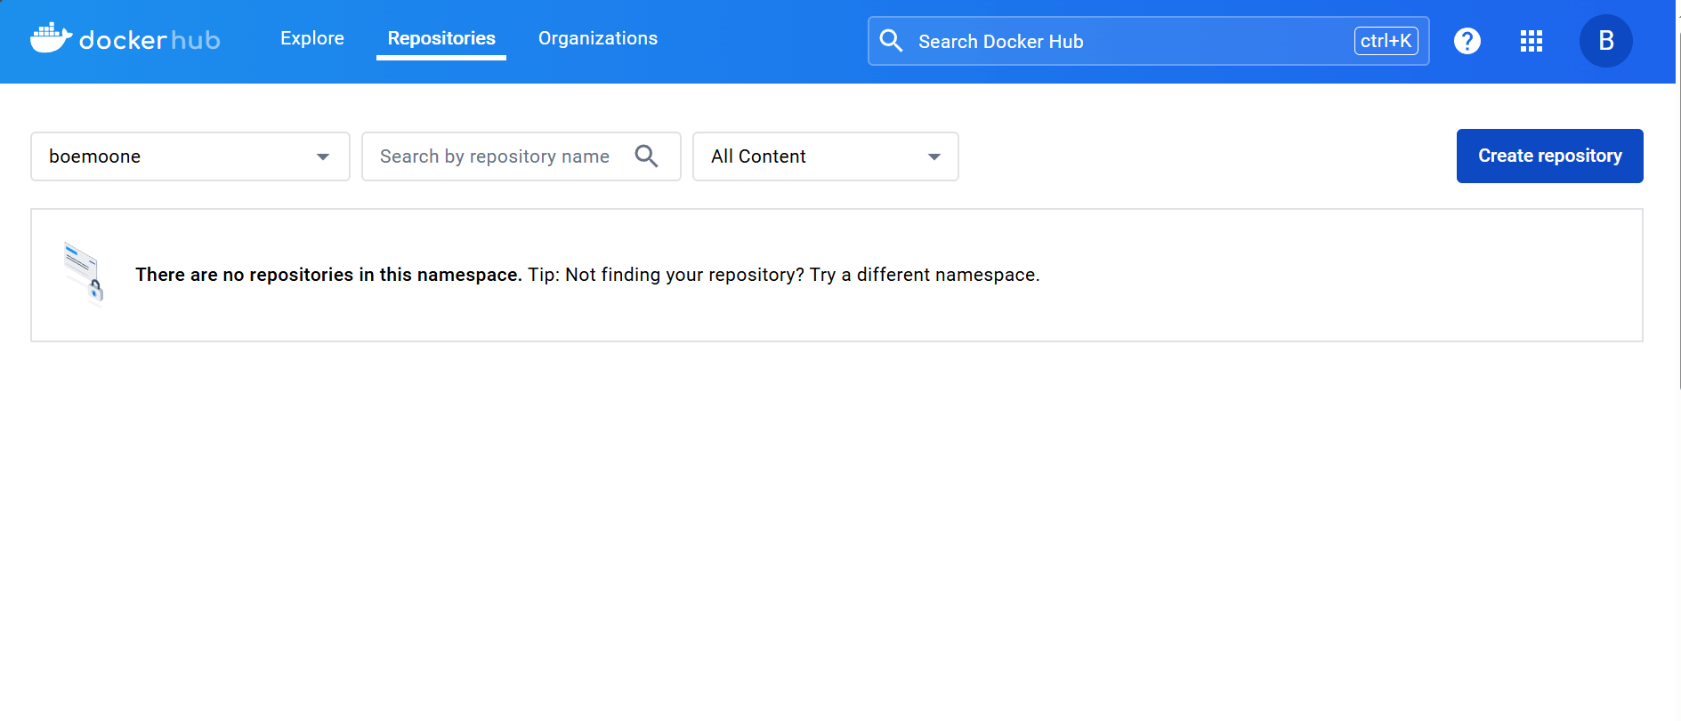Click the Docker whale logo icon

(x=51, y=38)
